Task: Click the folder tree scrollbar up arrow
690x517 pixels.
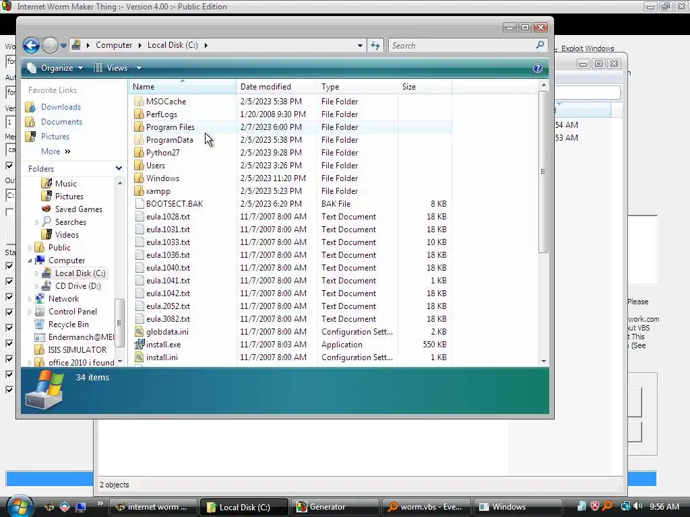Action: (x=120, y=182)
